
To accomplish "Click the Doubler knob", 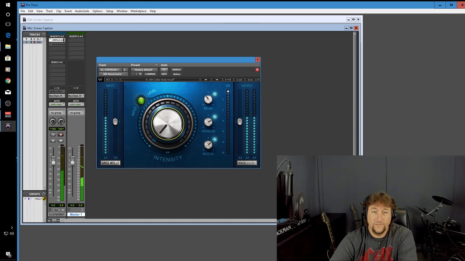I will pos(208,122).
